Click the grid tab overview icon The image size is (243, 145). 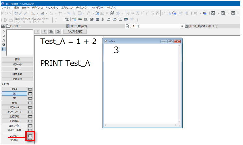tap(3, 26)
